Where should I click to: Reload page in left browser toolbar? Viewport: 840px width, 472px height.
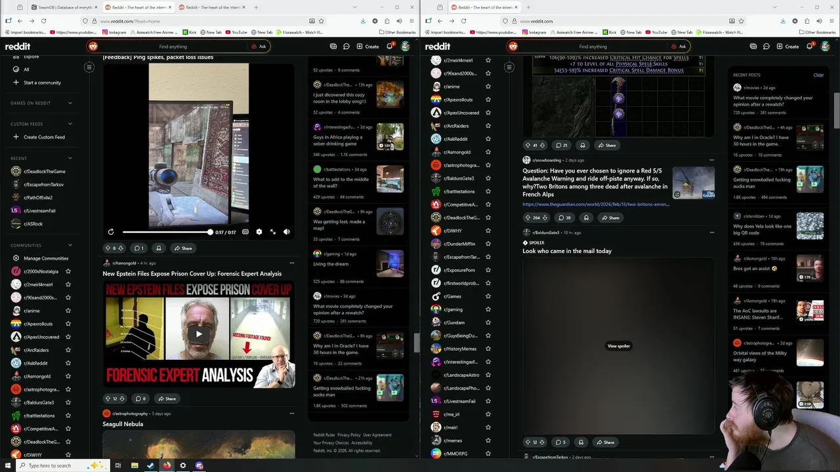coord(43,21)
